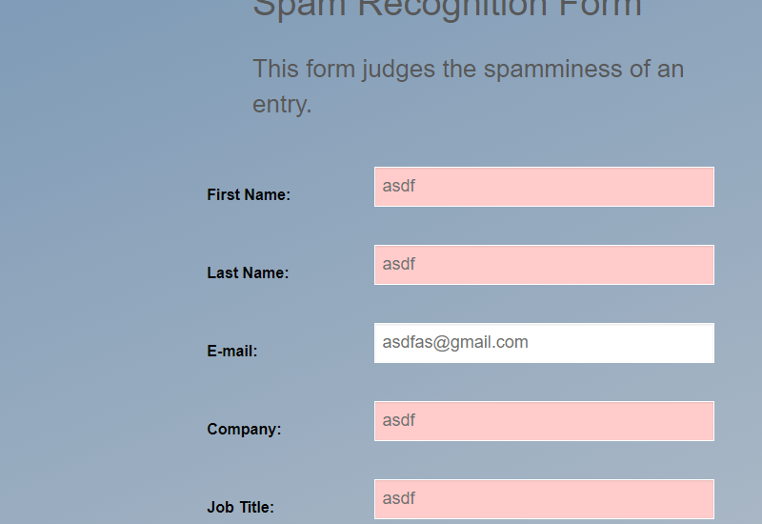Screen dimensions: 762x524
Task: Click the asdfas@gmail.com email text
Action: point(455,343)
